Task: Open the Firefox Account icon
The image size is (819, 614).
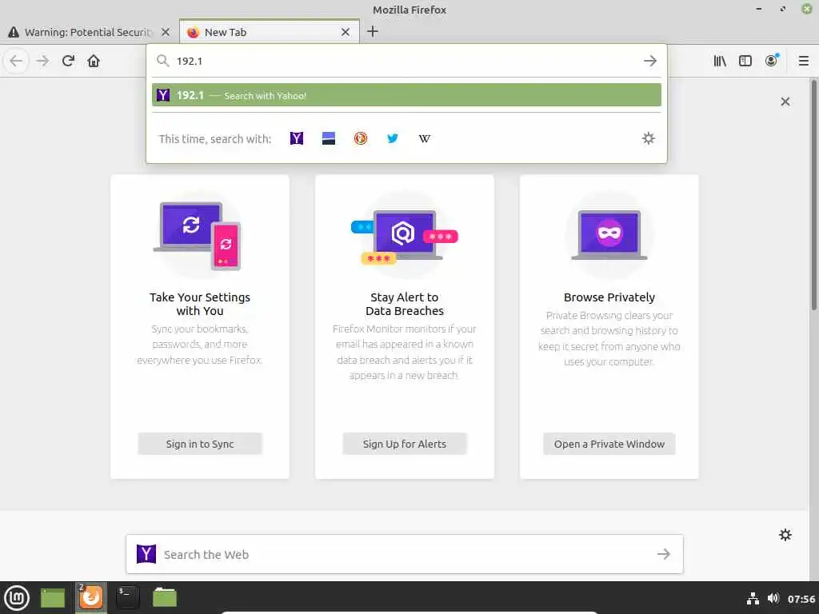Action: [x=772, y=61]
